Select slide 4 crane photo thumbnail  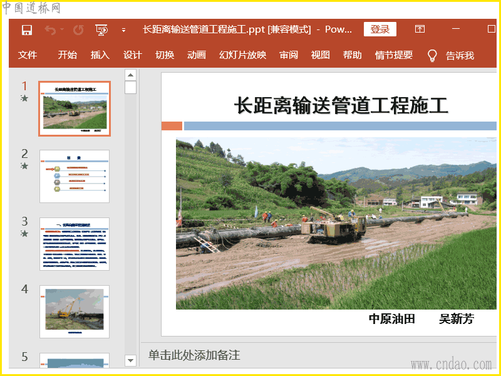pyautogui.click(x=75, y=311)
